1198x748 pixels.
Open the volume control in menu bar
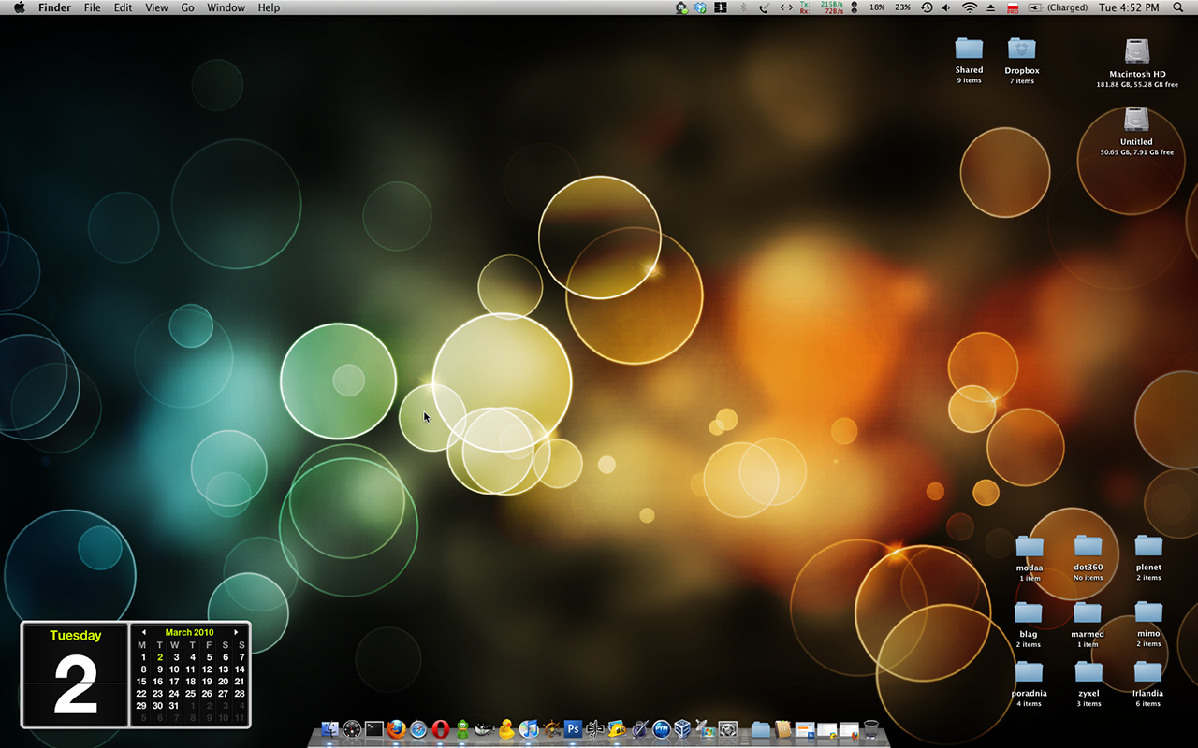point(946,7)
